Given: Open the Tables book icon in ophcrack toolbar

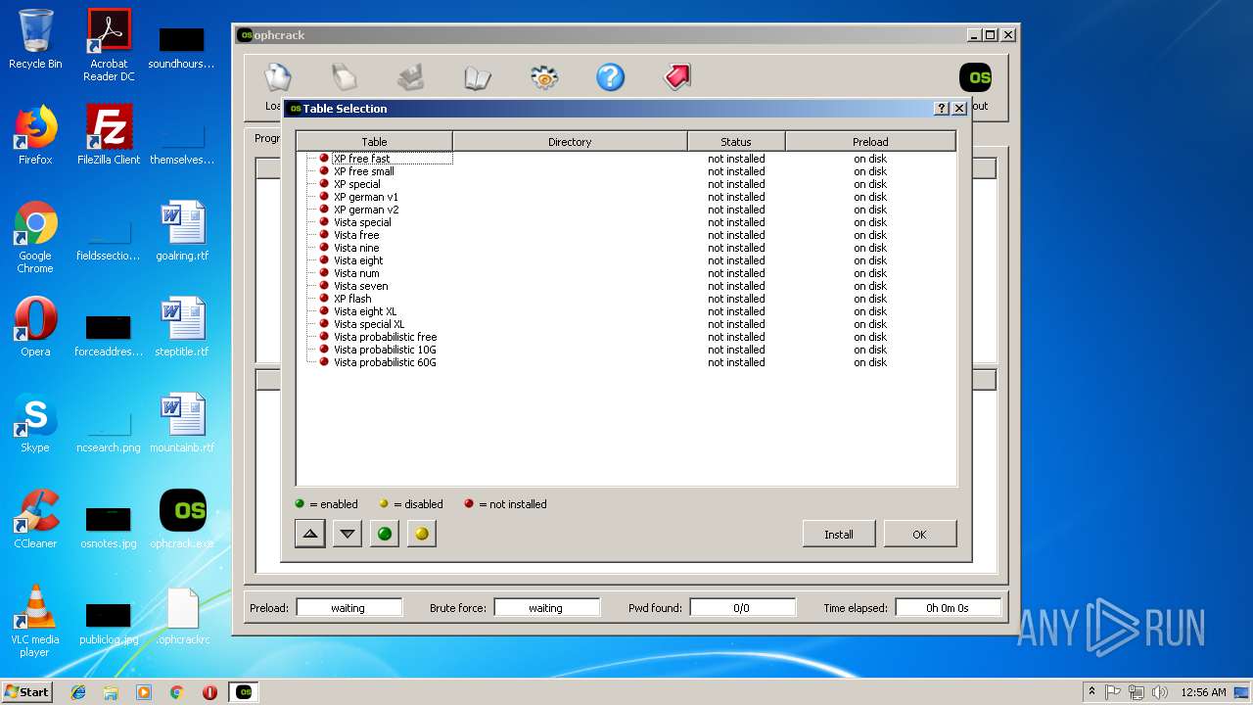Looking at the screenshot, I should [478, 77].
